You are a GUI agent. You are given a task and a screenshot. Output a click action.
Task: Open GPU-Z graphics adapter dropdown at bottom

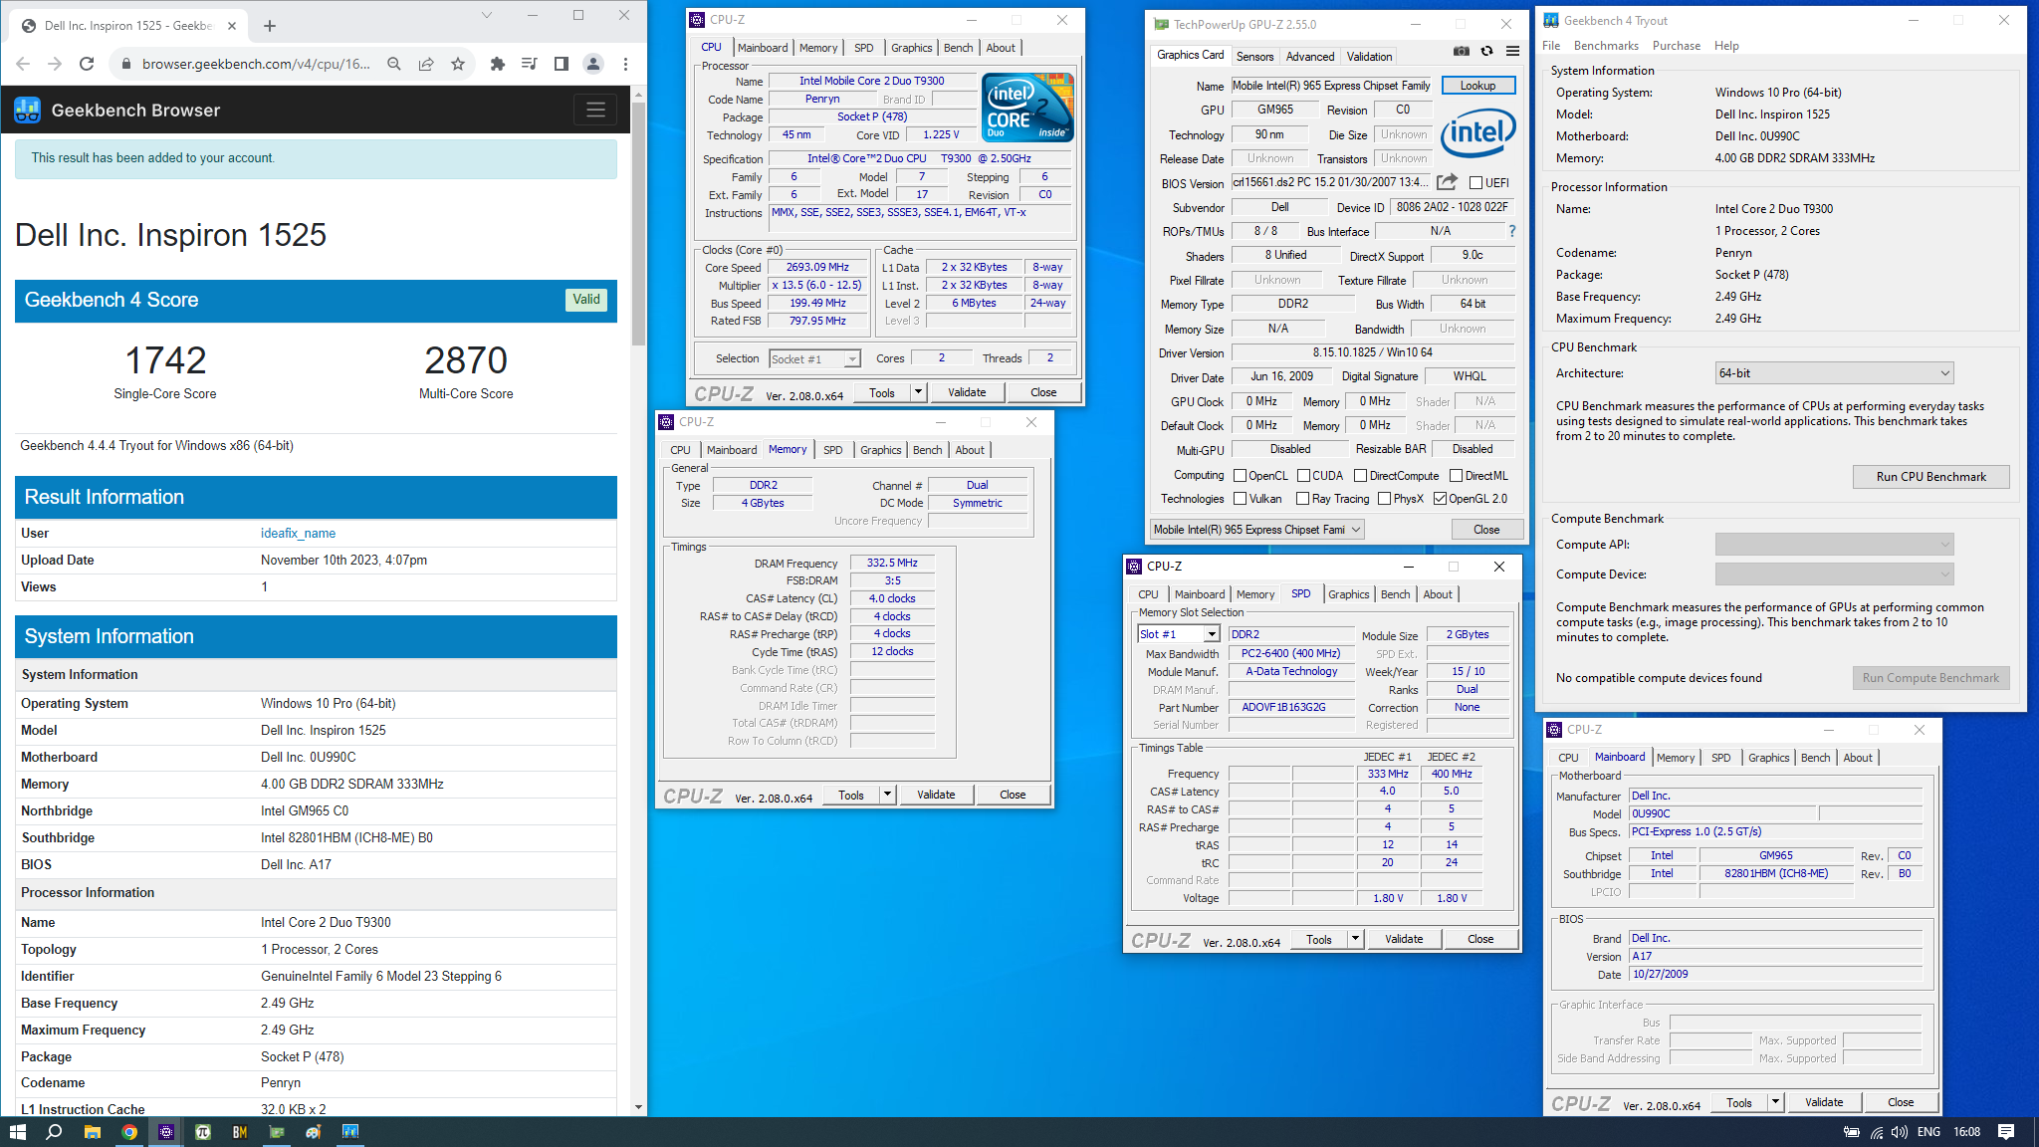pyautogui.click(x=1257, y=530)
